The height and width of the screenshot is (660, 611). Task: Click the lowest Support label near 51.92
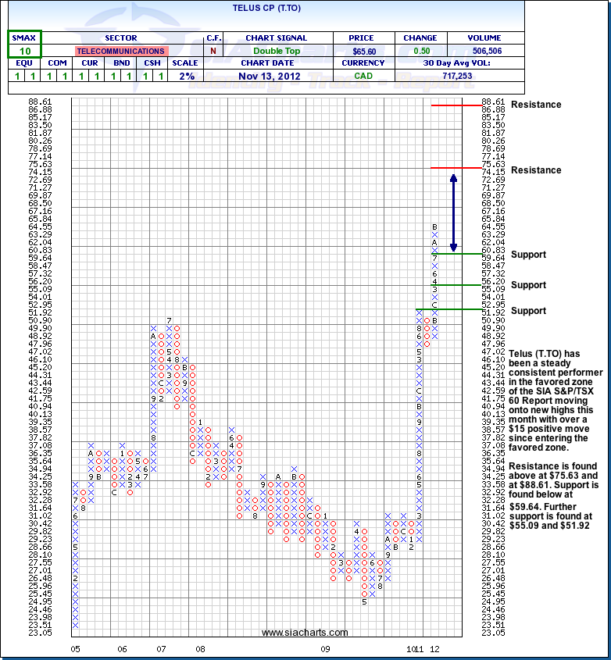529,311
